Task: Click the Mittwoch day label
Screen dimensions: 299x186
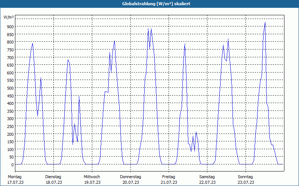Action: (92, 177)
